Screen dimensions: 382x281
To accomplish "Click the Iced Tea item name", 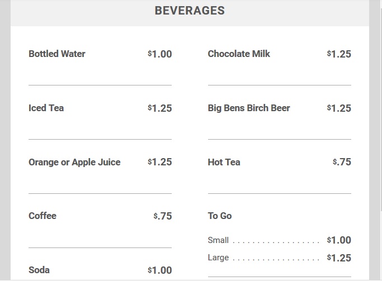I will pyautogui.click(x=46, y=108).
